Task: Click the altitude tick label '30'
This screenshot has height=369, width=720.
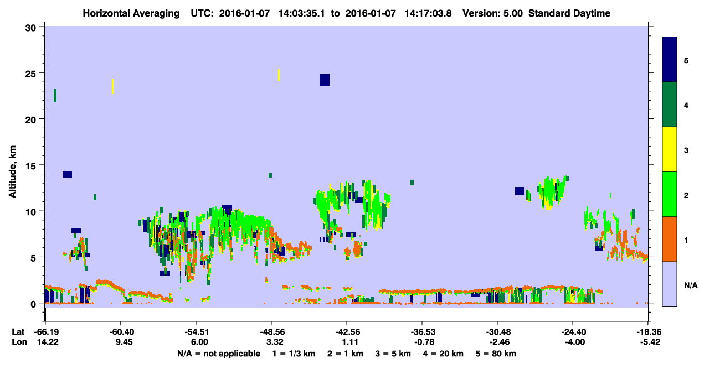Action: pos(32,28)
